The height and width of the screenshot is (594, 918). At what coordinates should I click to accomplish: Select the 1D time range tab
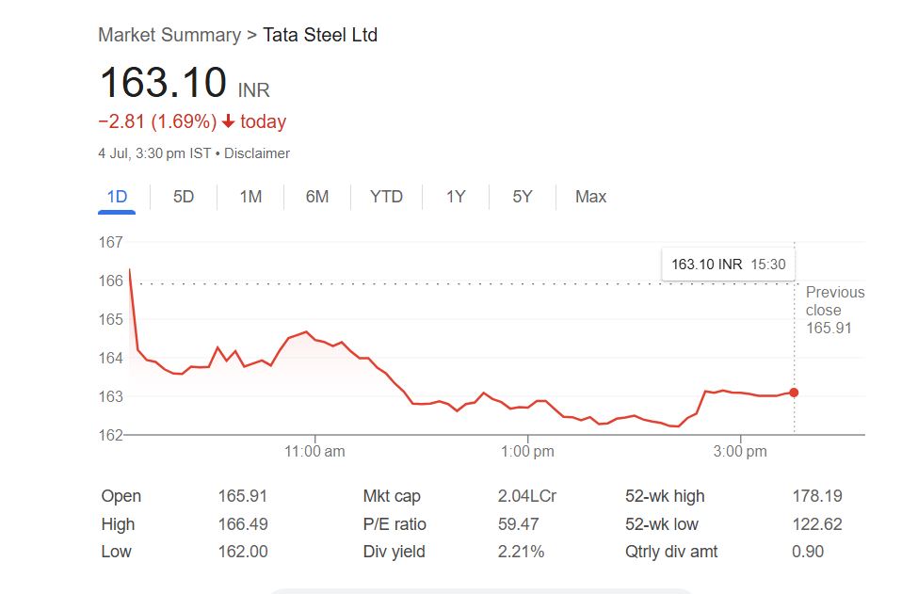pos(117,197)
